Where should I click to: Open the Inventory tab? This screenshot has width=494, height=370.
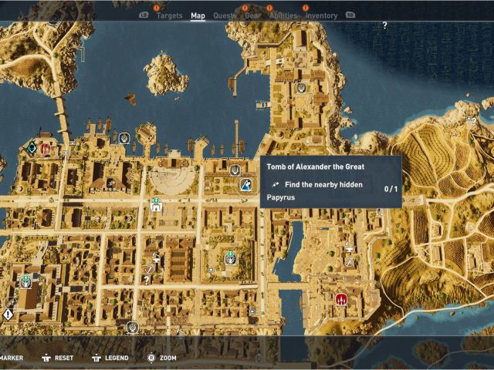[321, 15]
